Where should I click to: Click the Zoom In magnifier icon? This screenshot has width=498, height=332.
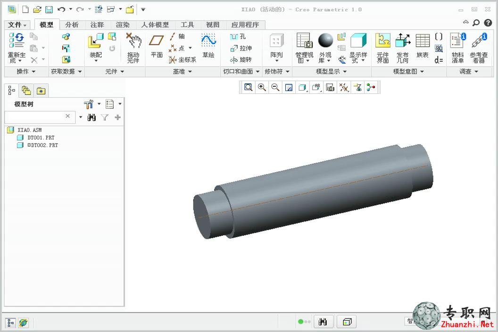coord(262,87)
